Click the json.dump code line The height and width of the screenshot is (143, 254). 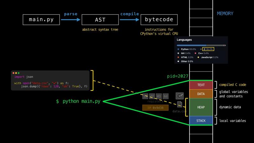point(54,86)
